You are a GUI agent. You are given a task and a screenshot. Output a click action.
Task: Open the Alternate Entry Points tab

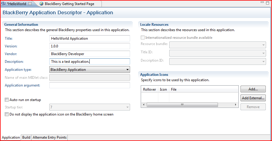coord(50,137)
